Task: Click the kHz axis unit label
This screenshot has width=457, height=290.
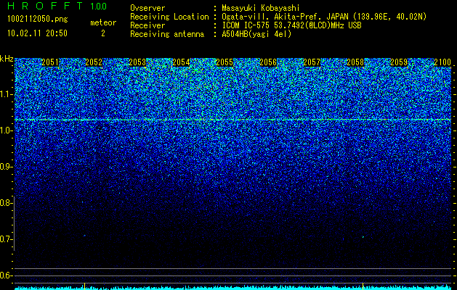Action: tap(7, 59)
